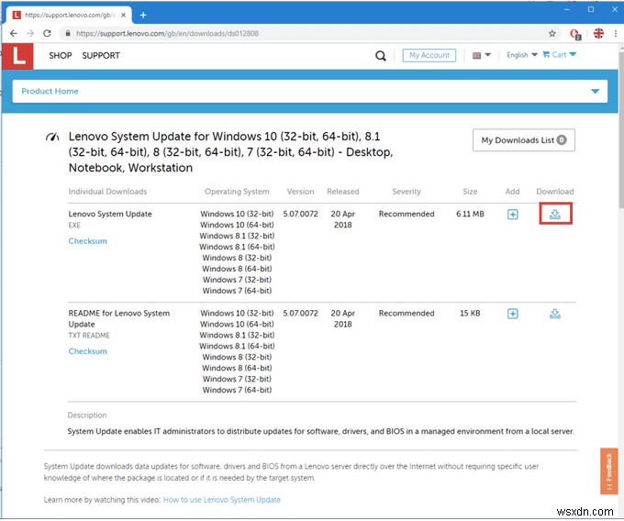Open Checksum for the README file
The width and height of the screenshot is (624, 521).
87,351
